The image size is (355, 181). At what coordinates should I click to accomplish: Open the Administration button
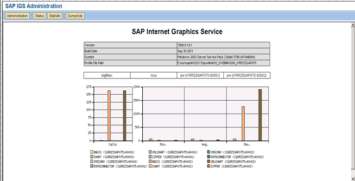18,16
